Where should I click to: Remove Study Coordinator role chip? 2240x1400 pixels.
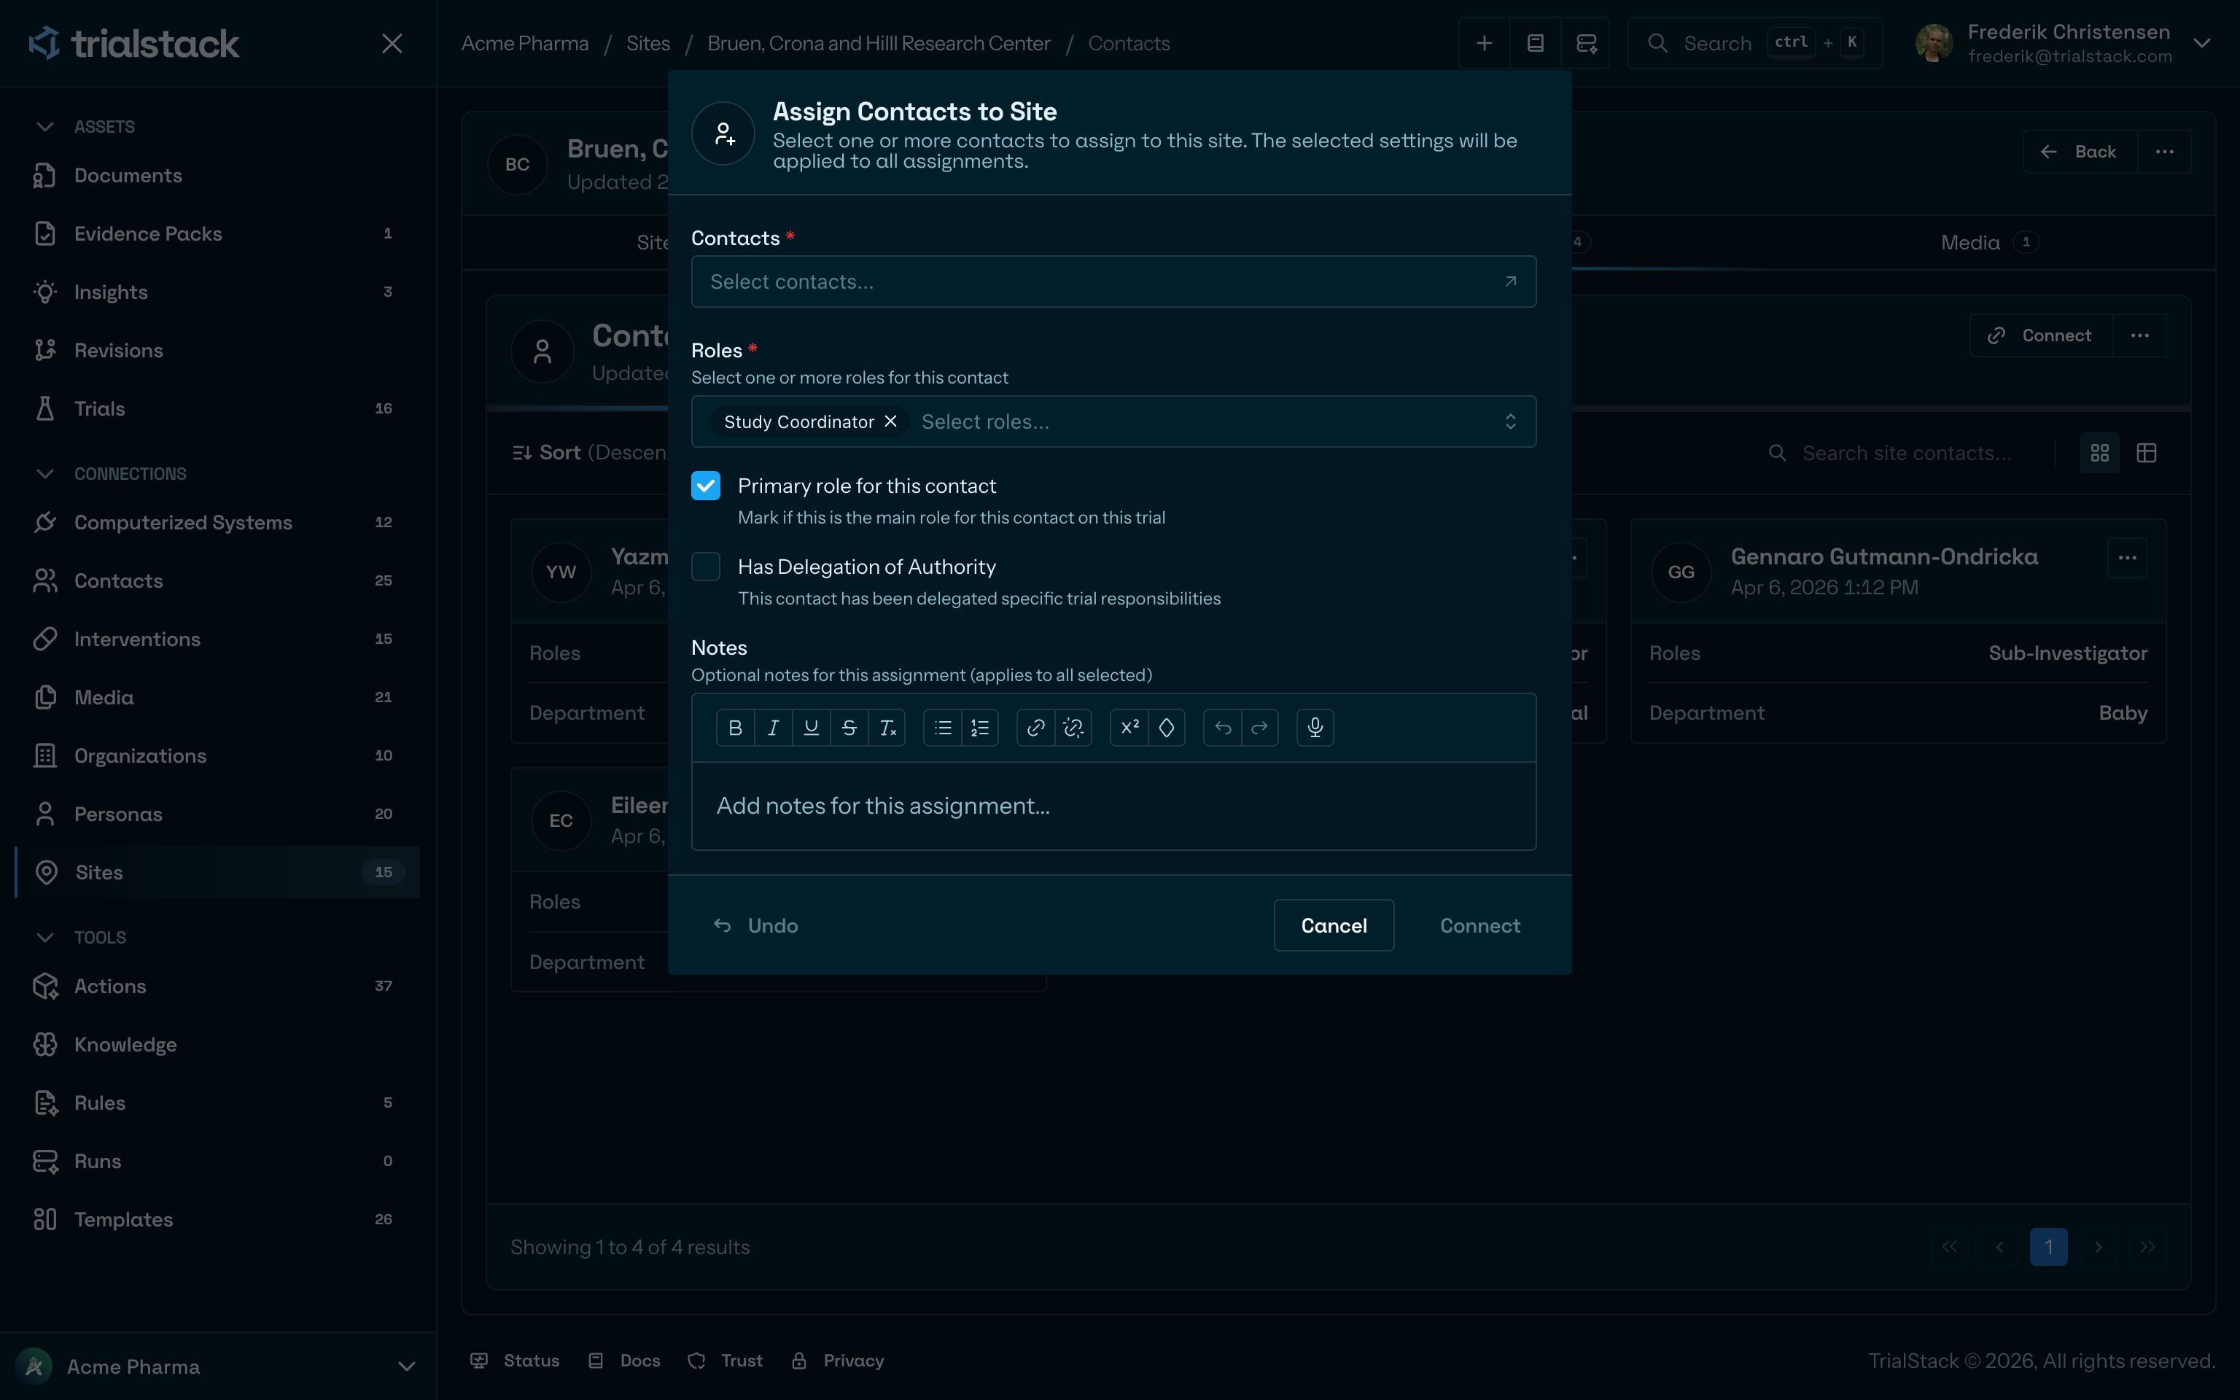(x=890, y=421)
